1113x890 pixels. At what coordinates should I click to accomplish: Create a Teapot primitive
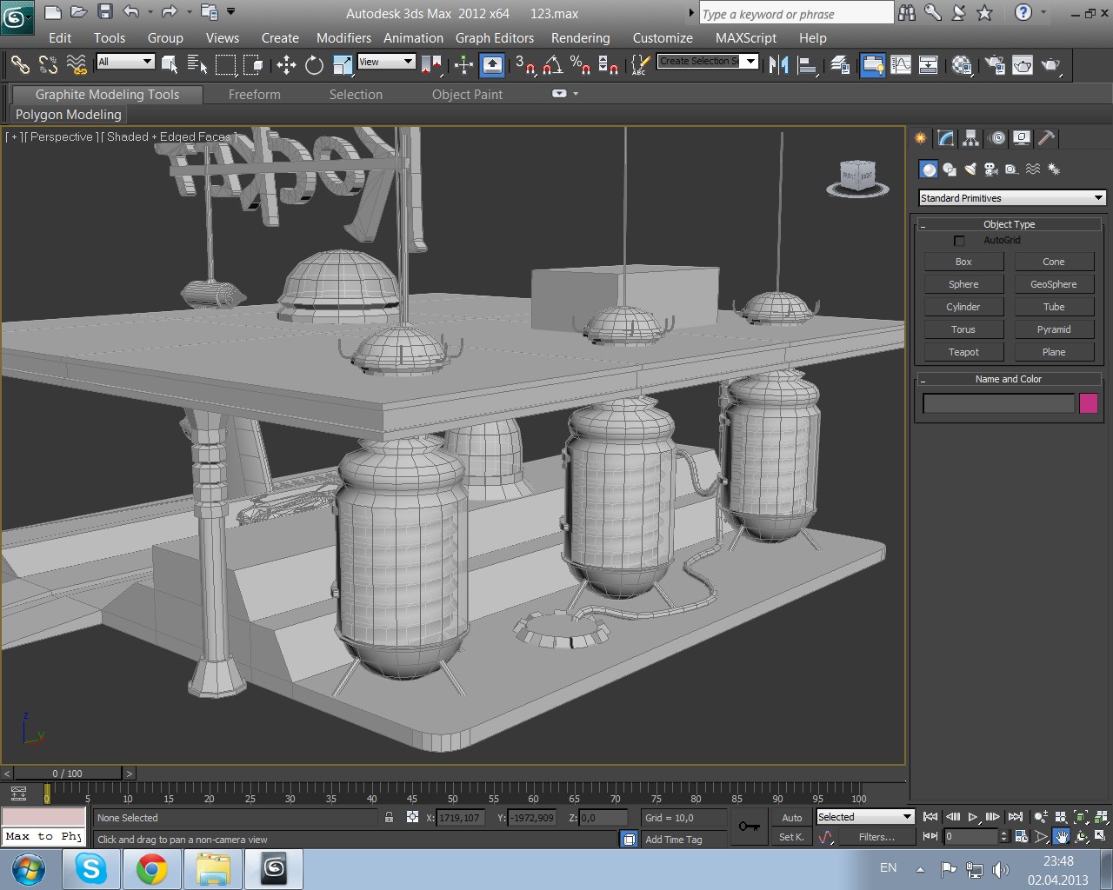[963, 352]
